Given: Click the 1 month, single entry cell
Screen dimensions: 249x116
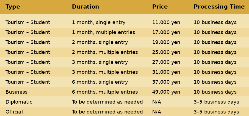Looking at the screenshot, I should tap(98, 23).
